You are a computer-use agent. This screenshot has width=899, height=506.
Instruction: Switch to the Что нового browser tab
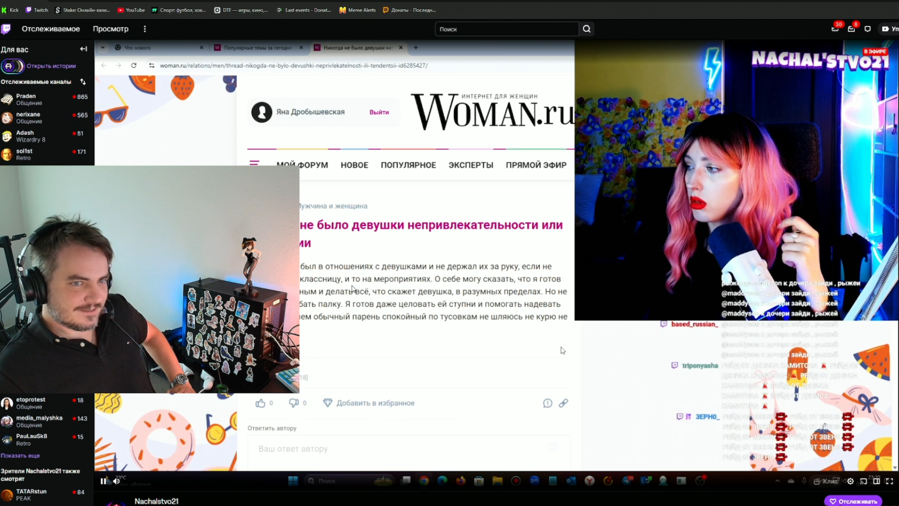(159, 48)
